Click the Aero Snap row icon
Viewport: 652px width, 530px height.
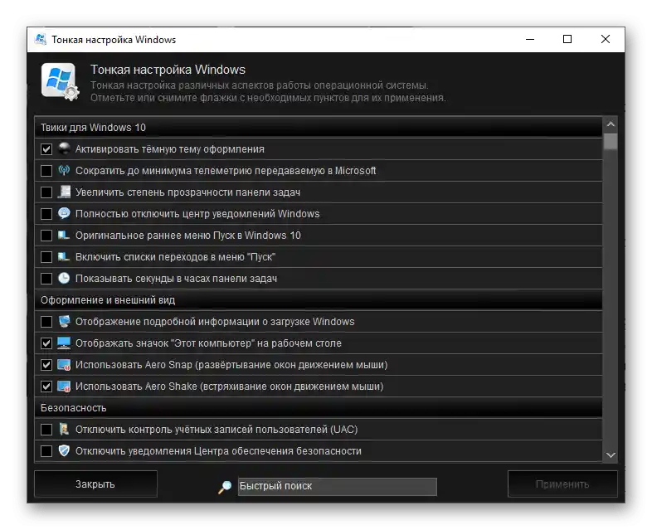(64, 365)
